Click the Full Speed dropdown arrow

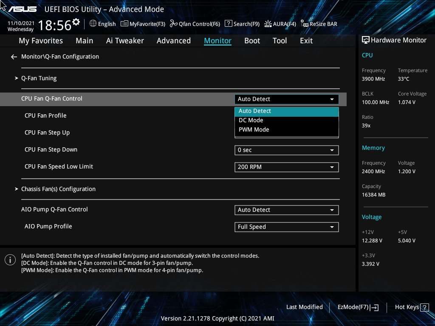pyautogui.click(x=332, y=227)
